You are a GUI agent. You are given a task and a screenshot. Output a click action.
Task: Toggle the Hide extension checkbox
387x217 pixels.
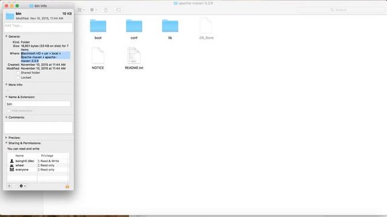(8, 111)
